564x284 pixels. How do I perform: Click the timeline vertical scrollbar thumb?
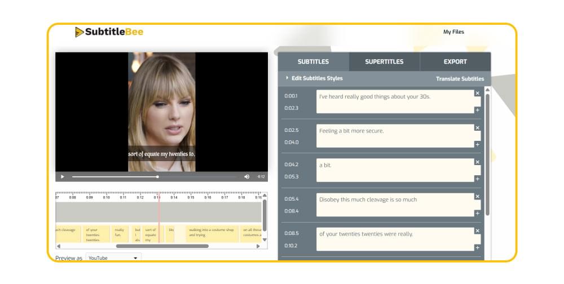pyautogui.click(x=265, y=215)
